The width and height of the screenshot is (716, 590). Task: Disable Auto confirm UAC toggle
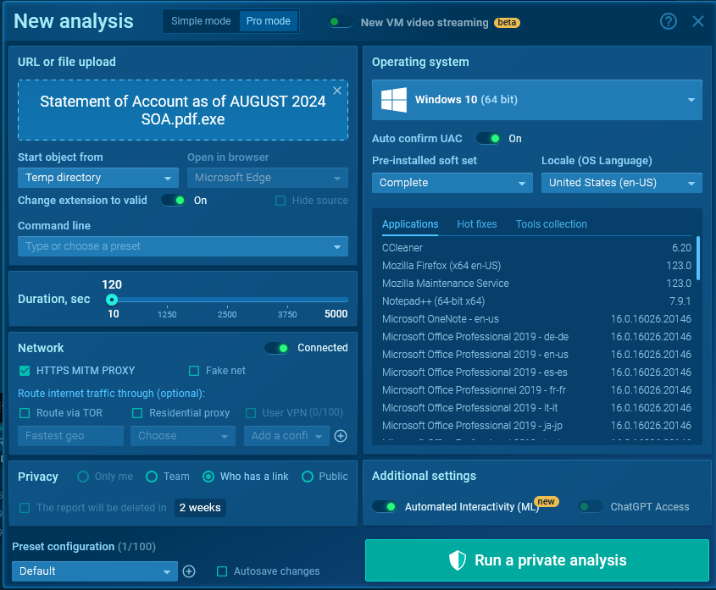(x=488, y=138)
